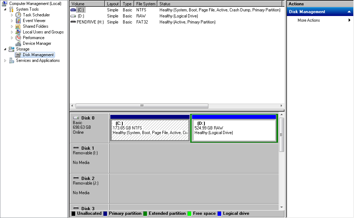Expand the Shared Folders node

(12, 26)
